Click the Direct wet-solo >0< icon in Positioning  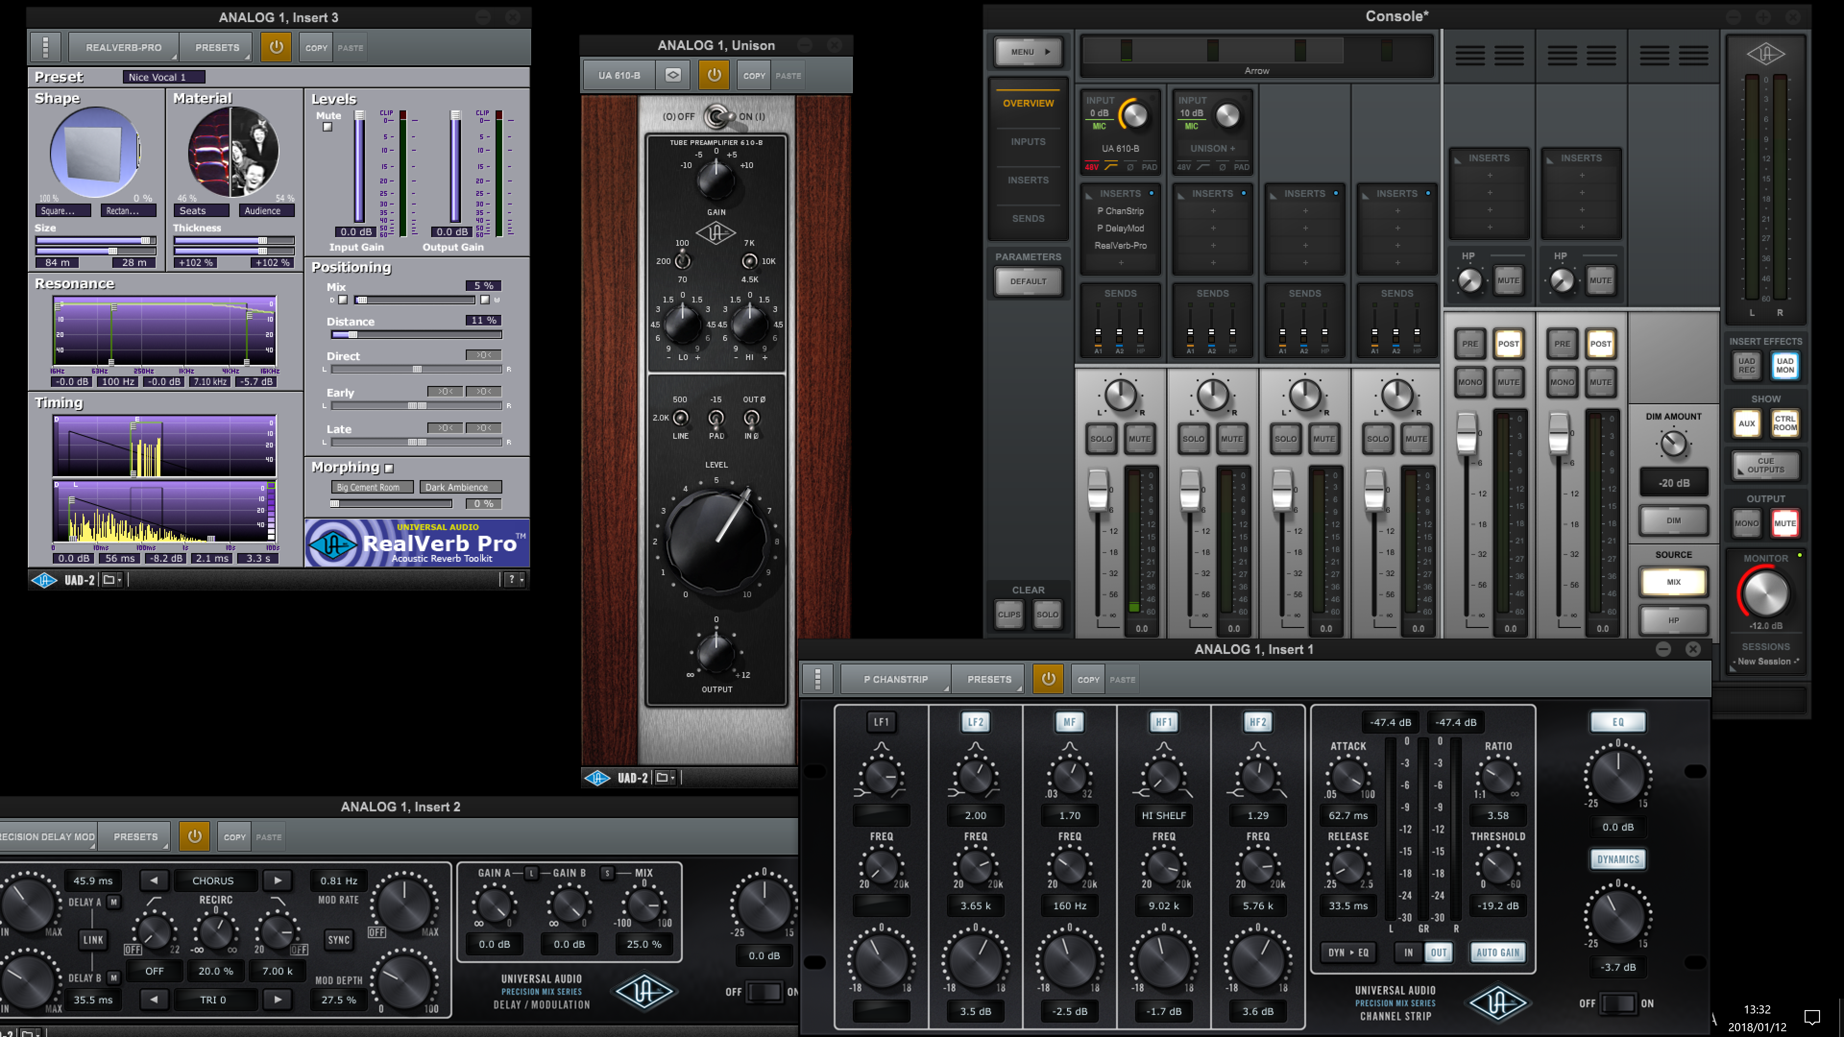click(484, 355)
